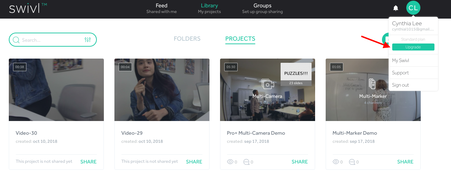Screen dimensions: 451x188
Task: Choose My Swivl from account menu
Action: coord(401,60)
